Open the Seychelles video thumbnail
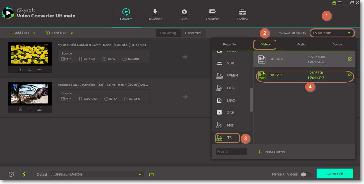Image resolution: width=364 pixels, height=184 pixels. 30,94
